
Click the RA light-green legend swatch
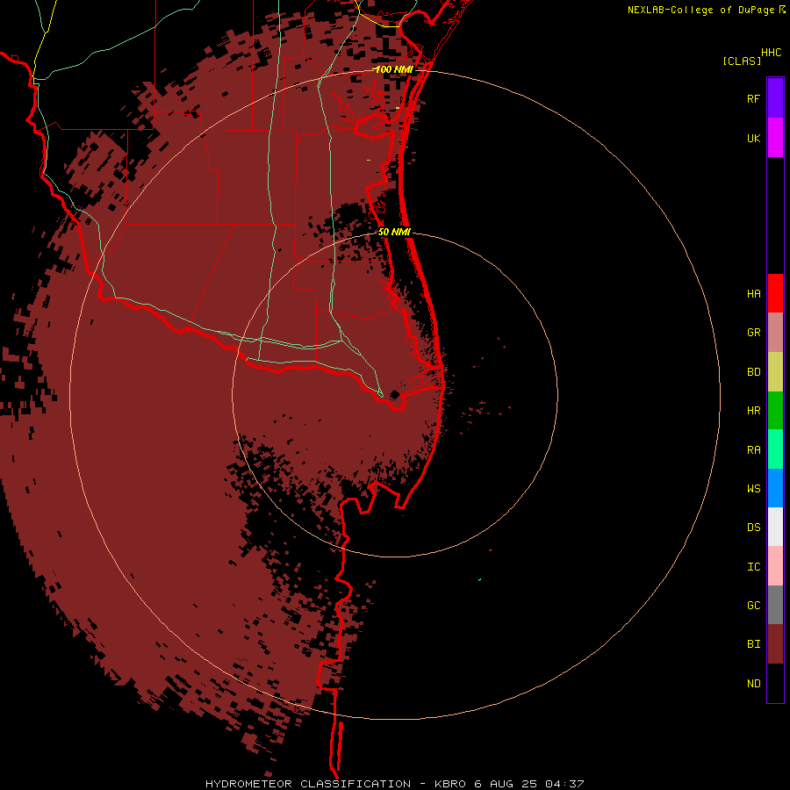pyautogui.click(x=775, y=449)
